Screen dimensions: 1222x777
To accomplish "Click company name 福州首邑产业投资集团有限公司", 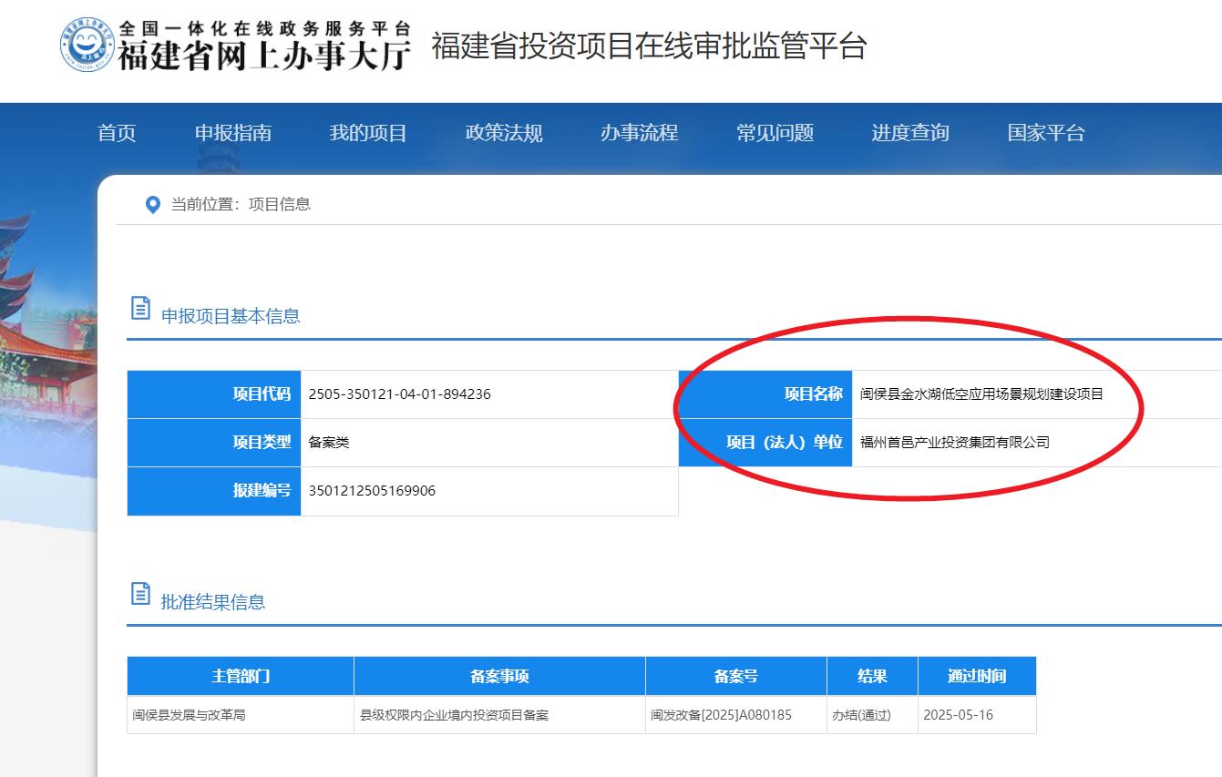I will (955, 443).
